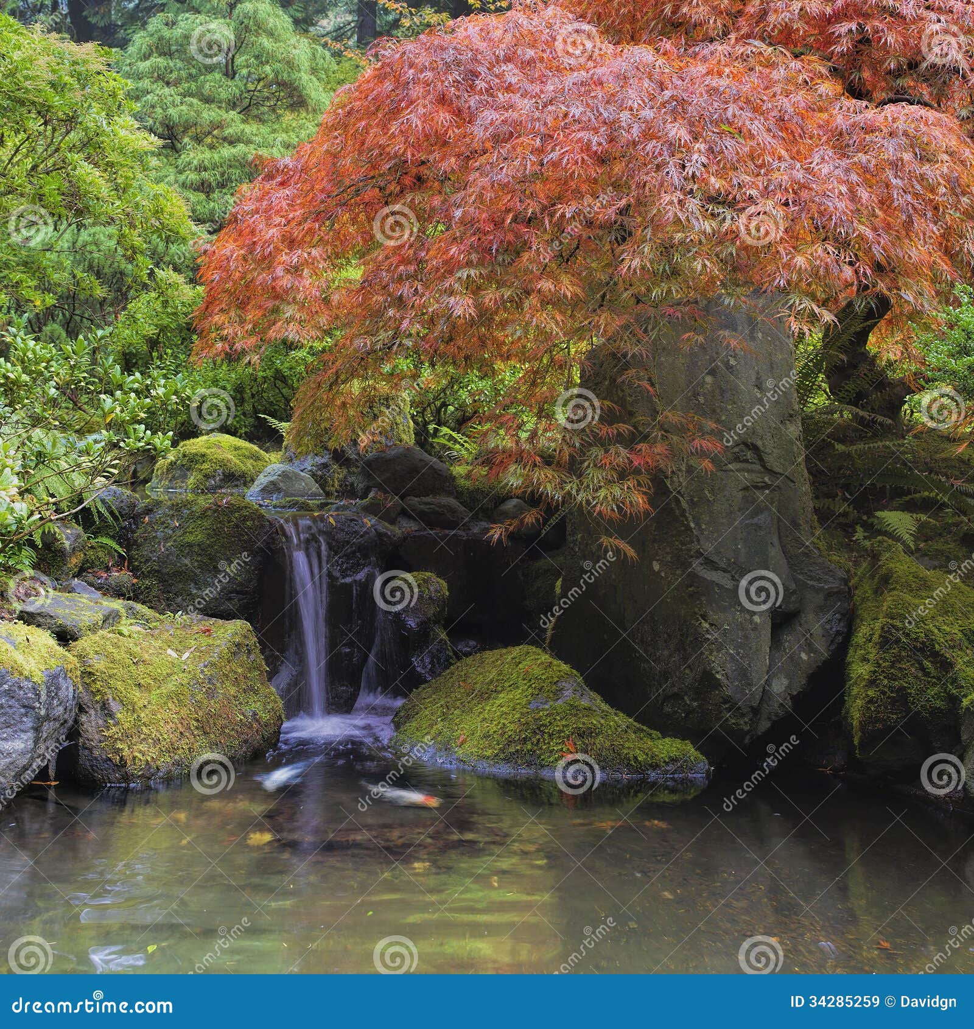The height and width of the screenshot is (1029, 974).
Task: Click the dreamstime spiral logo icon
Action: click(x=97, y=995)
